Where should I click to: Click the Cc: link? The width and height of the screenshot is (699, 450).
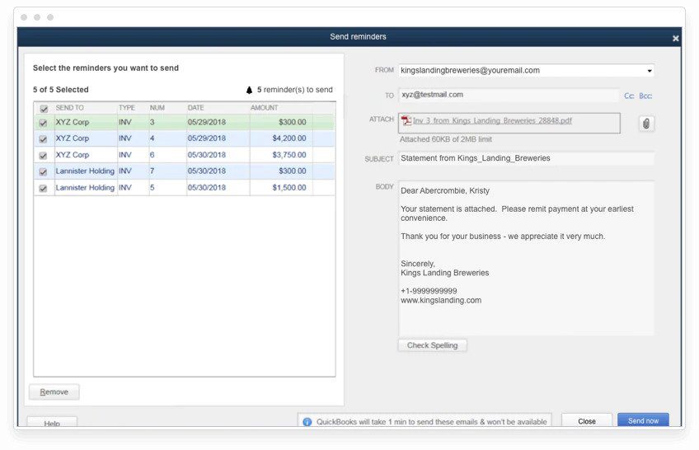coord(629,96)
